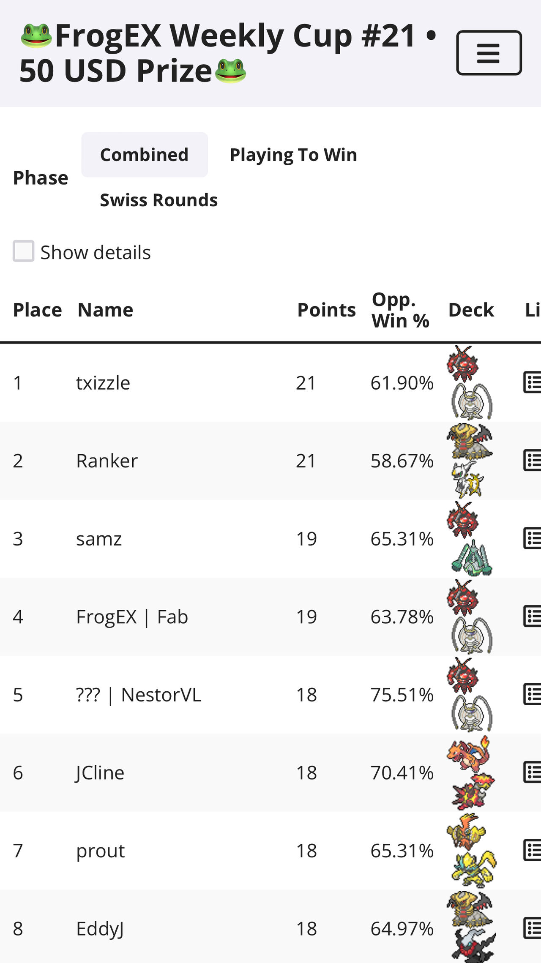Screen dimensions: 541x963
Task: Open the hamburger navigation menu
Action: tap(489, 53)
